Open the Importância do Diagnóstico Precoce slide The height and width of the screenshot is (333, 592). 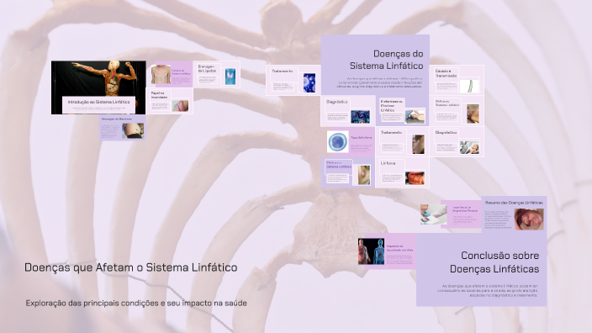pyautogui.click(x=451, y=214)
